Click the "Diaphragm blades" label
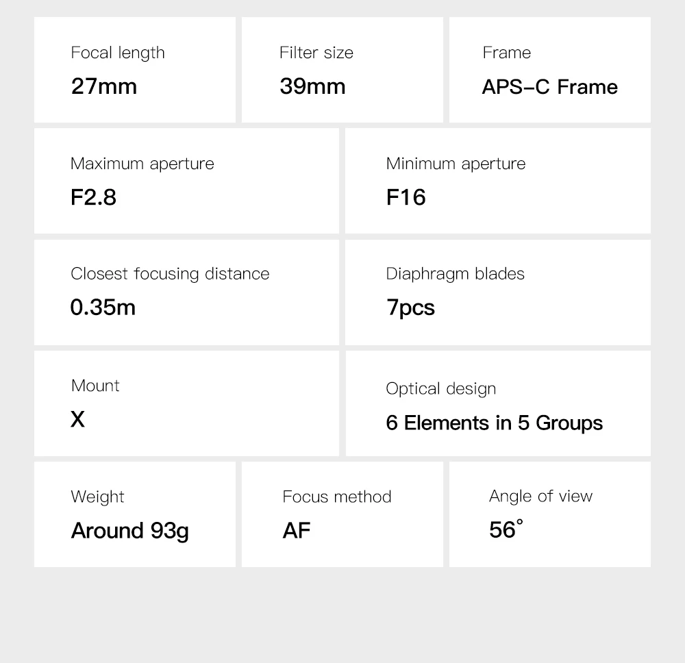Viewport: 685px width, 663px height. (455, 274)
